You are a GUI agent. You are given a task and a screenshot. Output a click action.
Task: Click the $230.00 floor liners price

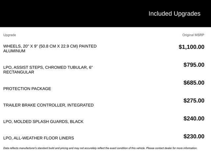[194, 137]
